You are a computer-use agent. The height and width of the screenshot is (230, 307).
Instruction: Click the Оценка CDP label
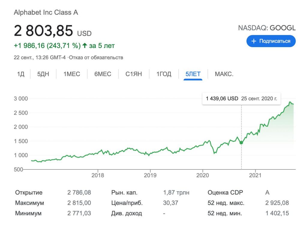coord(225,193)
